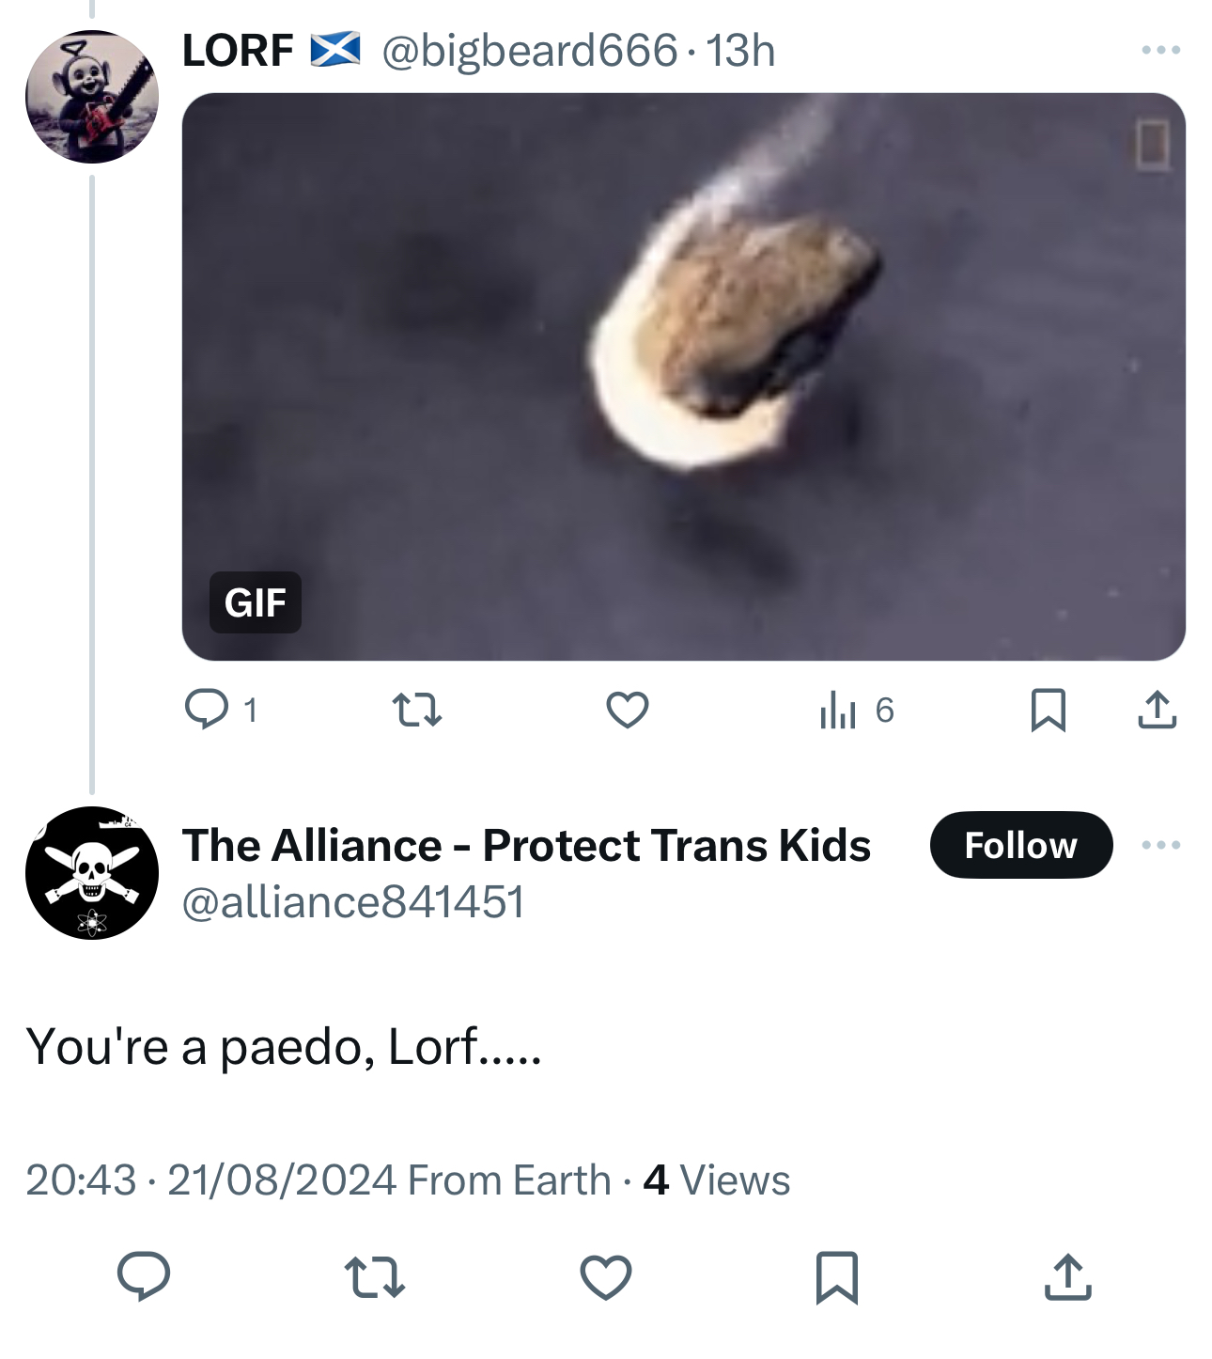The height and width of the screenshot is (1359, 1212).
Task: Share The Alliance's tweet
Action: pyautogui.click(x=1067, y=1277)
